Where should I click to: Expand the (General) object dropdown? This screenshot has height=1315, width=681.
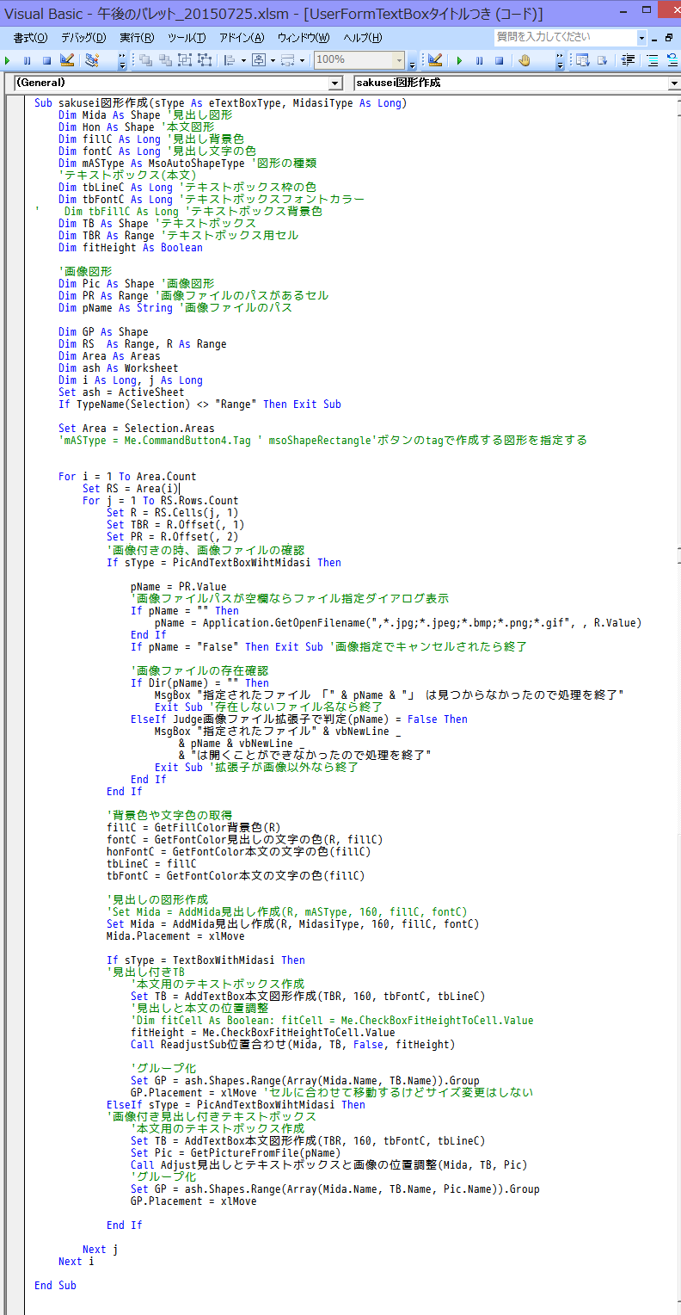(335, 83)
